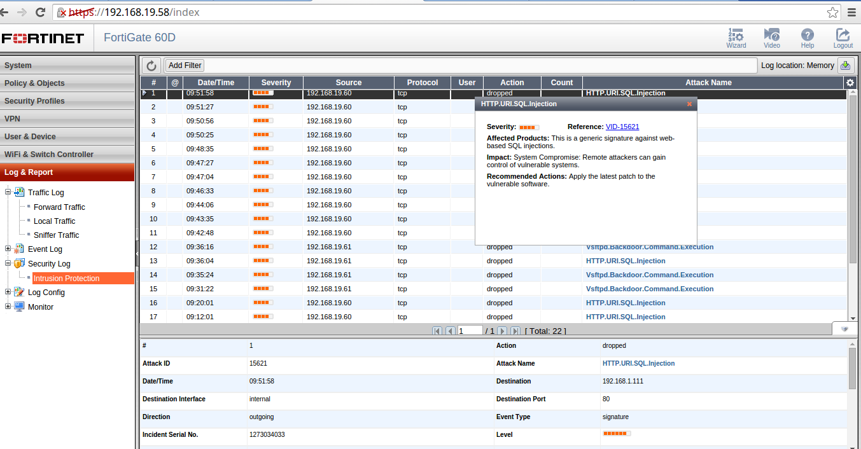Open column settings gear icon
Image resolution: width=861 pixels, height=449 pixels.
(850, 83)
